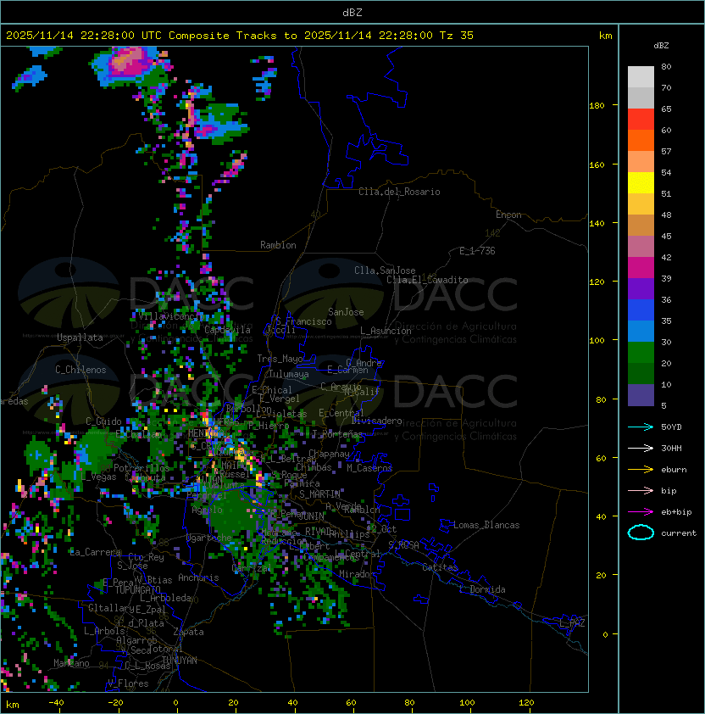Viewport: 705px width, 714px height.
Task: Click the cyan 'current' ellipse symbol
Action: pos(641,533)
